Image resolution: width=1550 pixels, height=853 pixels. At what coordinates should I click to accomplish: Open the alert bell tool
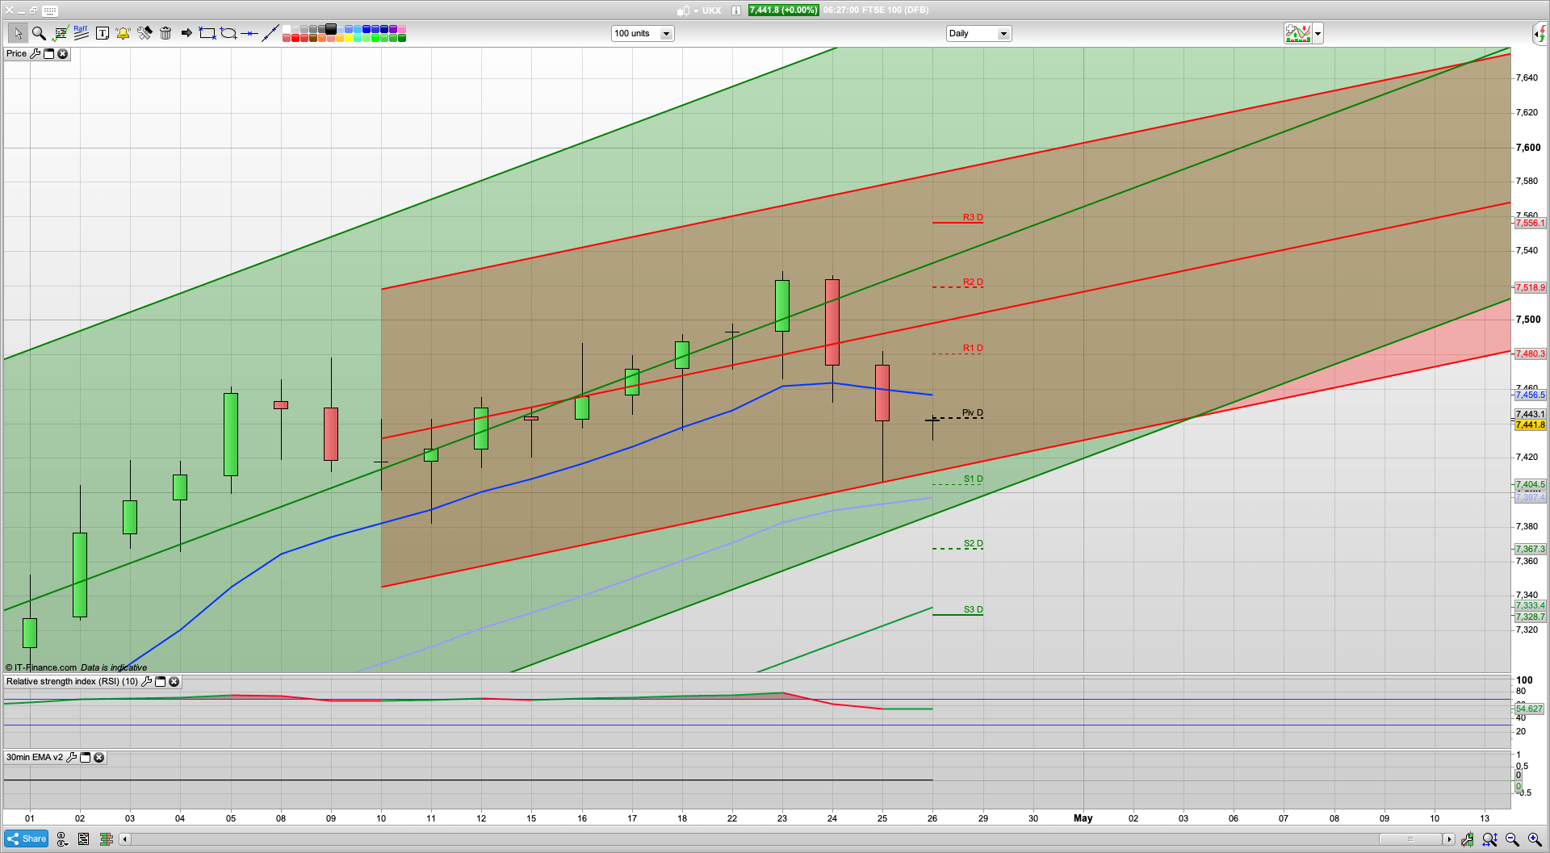click(123, 33)
